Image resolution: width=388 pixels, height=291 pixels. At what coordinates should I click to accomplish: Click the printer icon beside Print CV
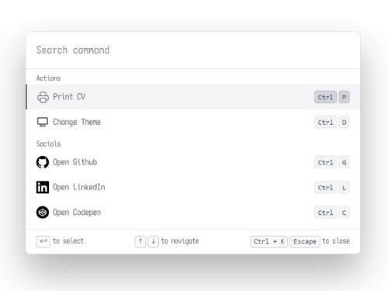[x=43, y=97]
